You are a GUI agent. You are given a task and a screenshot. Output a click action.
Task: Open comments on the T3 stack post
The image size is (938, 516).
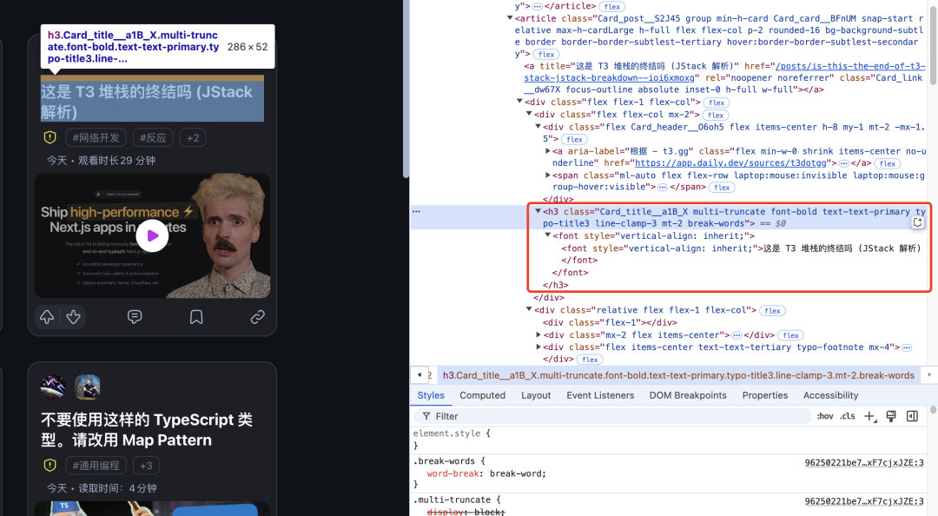135,318
